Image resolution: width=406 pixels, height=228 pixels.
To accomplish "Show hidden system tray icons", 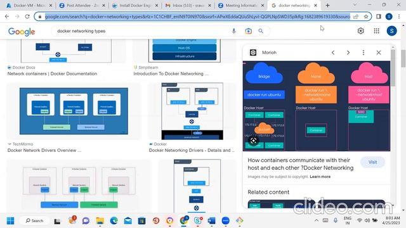I will [317, 220].
